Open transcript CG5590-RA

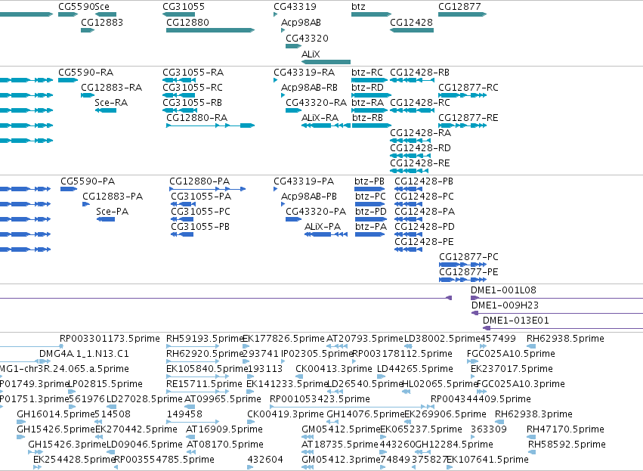pyautogui.click(x=85, y=73)
